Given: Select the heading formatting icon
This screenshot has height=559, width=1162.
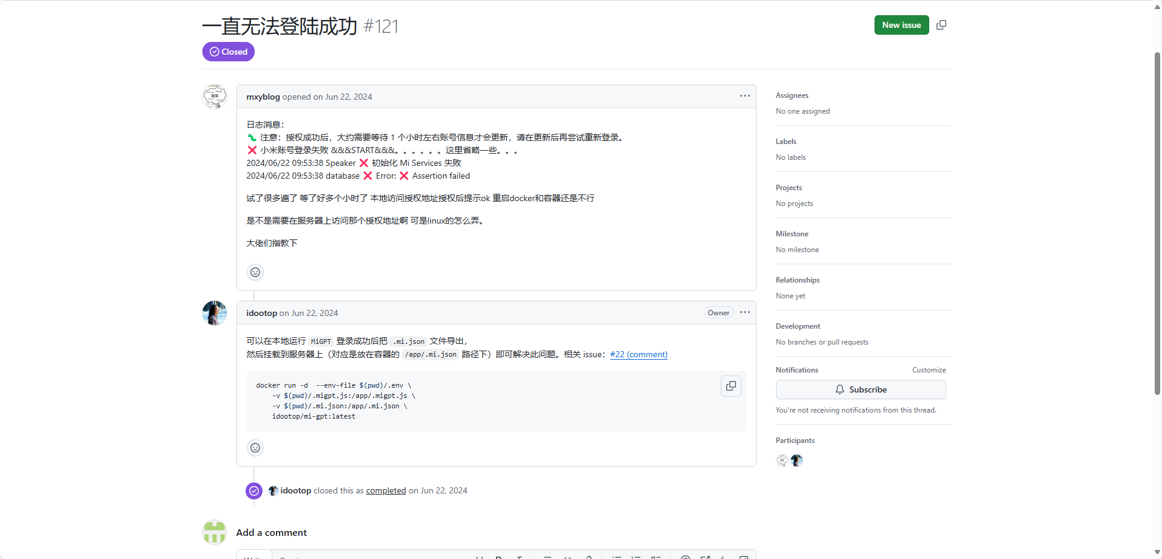Looking at the screenshot, I should (x=480, y=556).
